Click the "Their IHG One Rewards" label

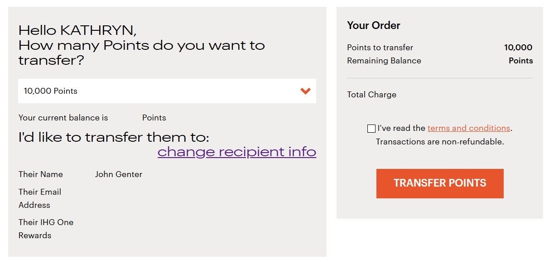pos(46,229)
